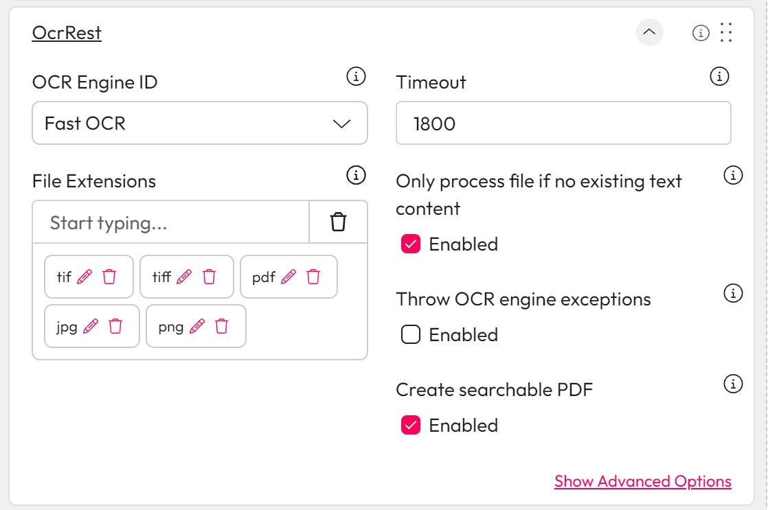Open info icon for OCR Engine ID
The height and width of the screenshot is (510, 768).
(355, 77)
